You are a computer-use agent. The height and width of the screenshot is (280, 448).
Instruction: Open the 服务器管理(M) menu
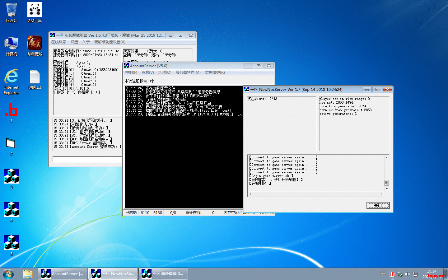(188, 72)
